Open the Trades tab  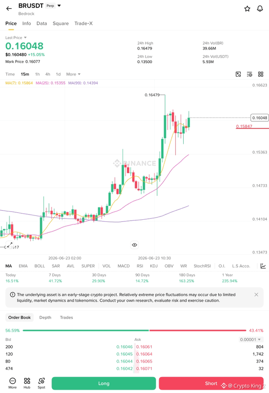pos(67,317)
